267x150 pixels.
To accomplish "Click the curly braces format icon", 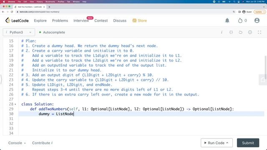I will coord(231,32).
